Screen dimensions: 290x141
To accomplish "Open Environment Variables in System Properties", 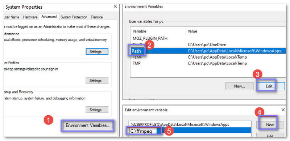I will (88, 125).
